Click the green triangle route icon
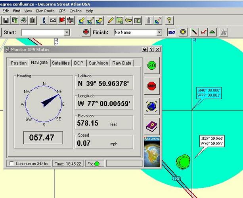The image size is (243, 198). pos(212,32)
